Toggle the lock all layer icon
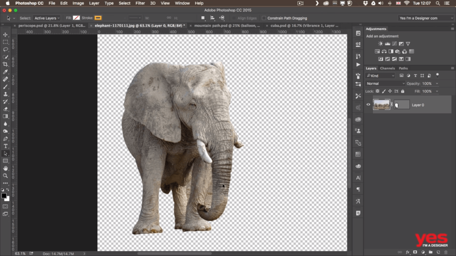The width and height of the screenshot is (456, 256). [x=402, y=91]
